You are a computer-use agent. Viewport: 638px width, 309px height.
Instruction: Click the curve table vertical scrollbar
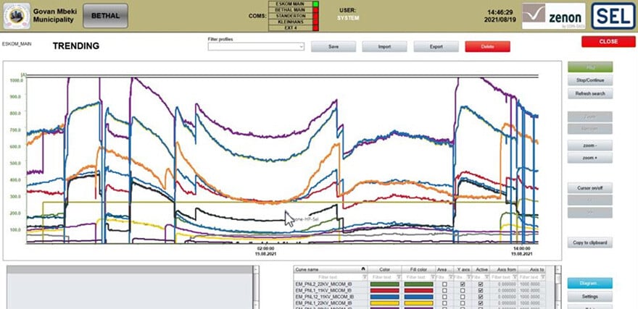pyautogui.click(x=558, y=287)
